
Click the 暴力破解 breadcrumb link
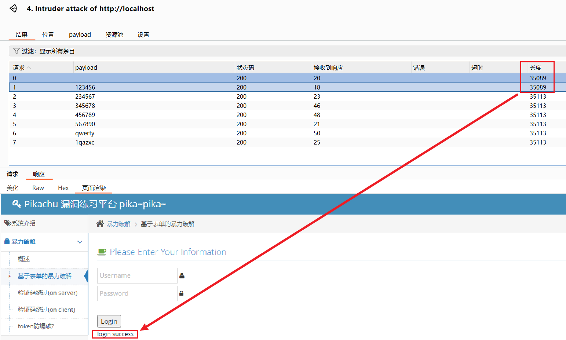119,224
